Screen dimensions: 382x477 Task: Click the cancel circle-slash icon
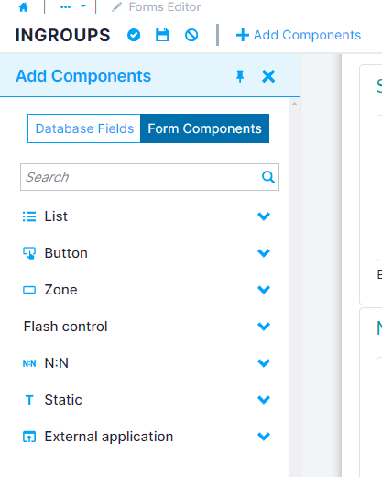point(191,35)
